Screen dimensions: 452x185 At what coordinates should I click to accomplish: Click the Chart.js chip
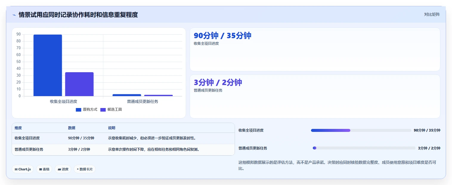click(x=23, y=169)
